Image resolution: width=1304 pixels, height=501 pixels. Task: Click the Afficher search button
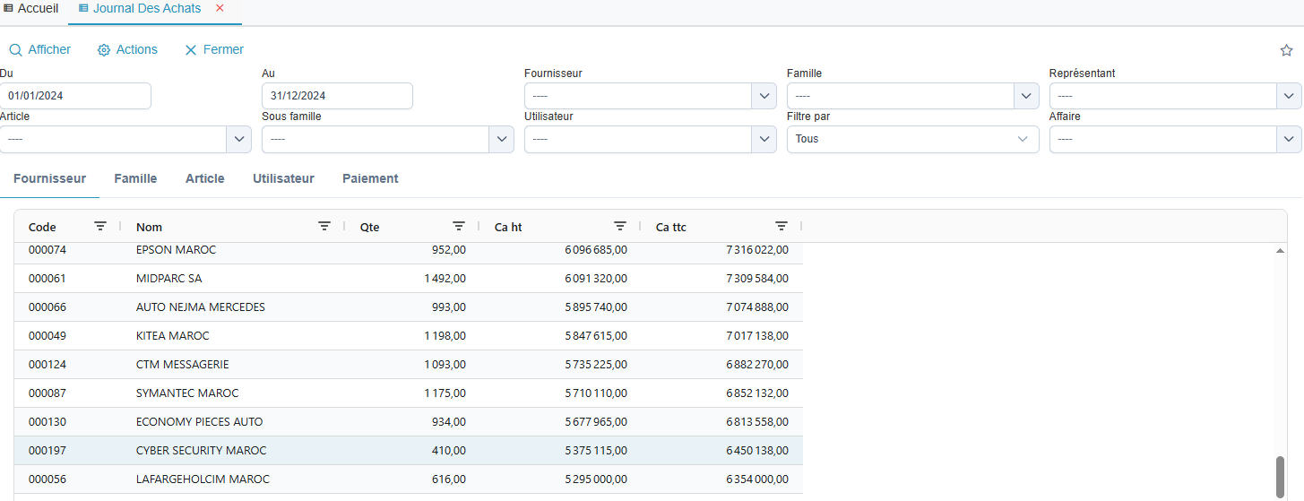coord(40,50)
